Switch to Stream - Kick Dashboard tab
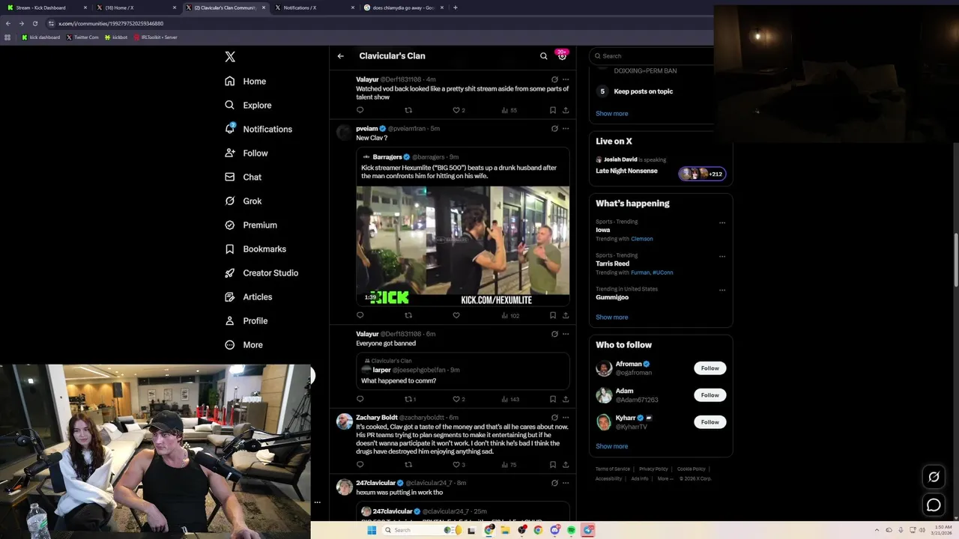 point(46,7)
